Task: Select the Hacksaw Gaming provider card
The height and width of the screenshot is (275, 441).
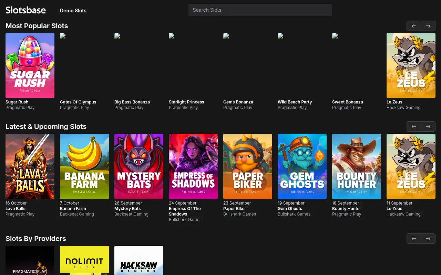Action: 139,260
